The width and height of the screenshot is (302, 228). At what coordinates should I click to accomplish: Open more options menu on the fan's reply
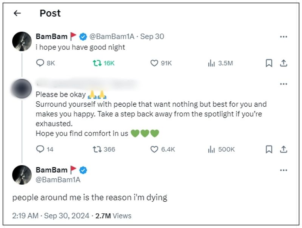tap(284, 84)
